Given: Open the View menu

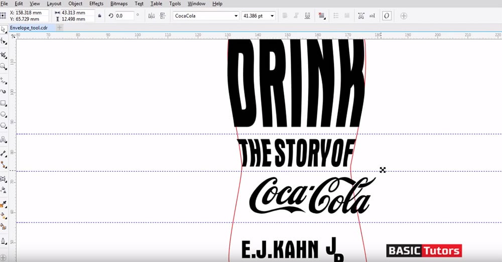Looking at the screenshot, I should [35, 4].
